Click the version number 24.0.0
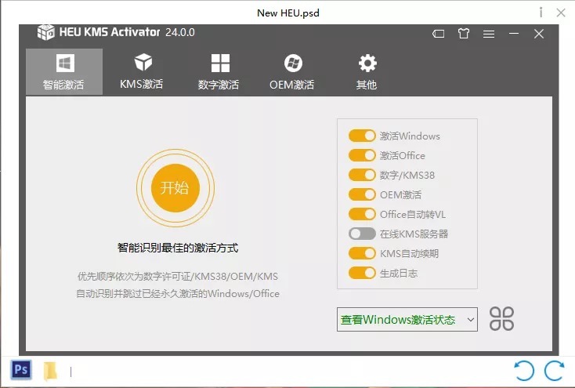 [x=179, y=32]
